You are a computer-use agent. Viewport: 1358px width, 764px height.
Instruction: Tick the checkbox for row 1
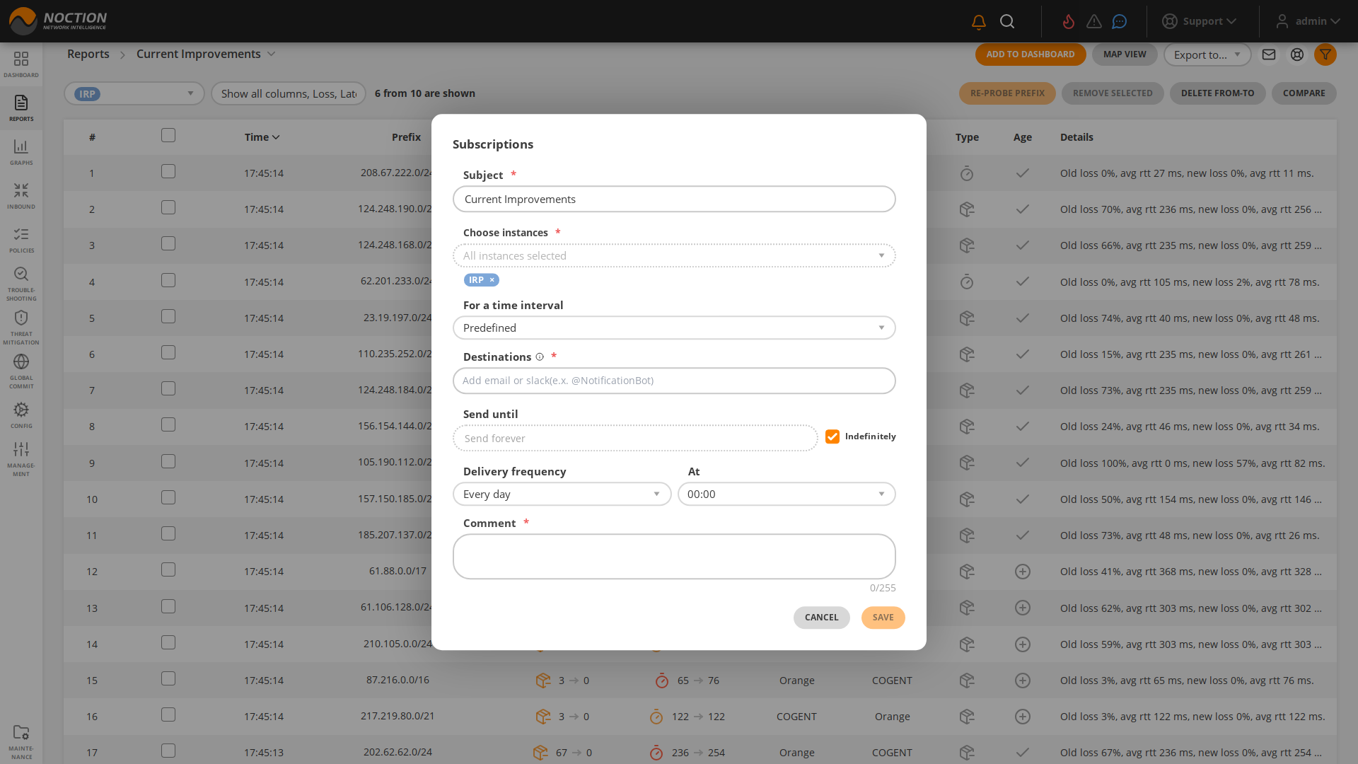pos(168,172)
